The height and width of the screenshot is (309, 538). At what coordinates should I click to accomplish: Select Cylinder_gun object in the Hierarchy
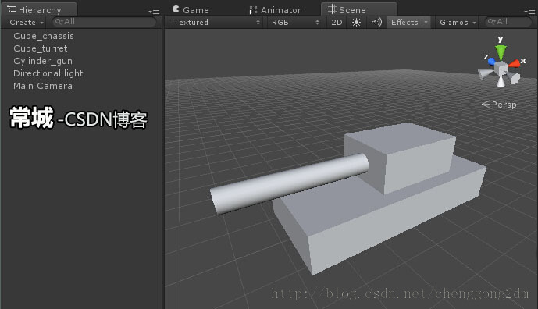(43, 61)
